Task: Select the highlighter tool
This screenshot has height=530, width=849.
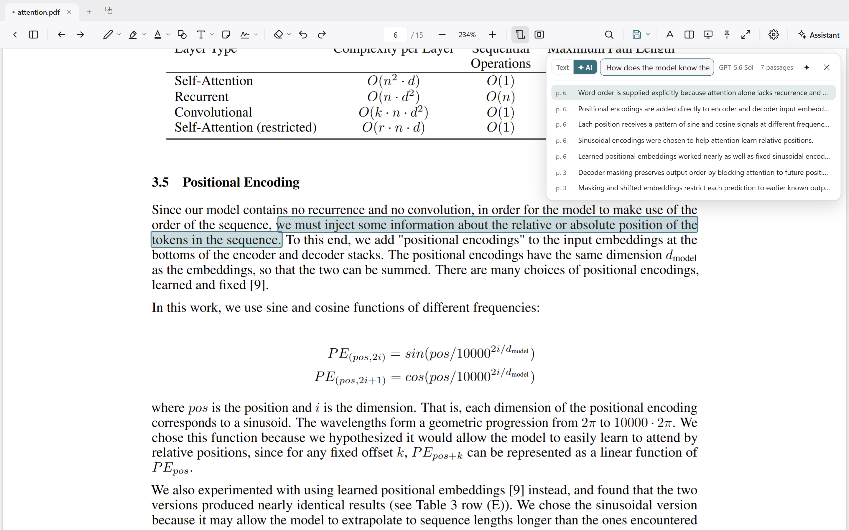Action: (x=133, y=35)
